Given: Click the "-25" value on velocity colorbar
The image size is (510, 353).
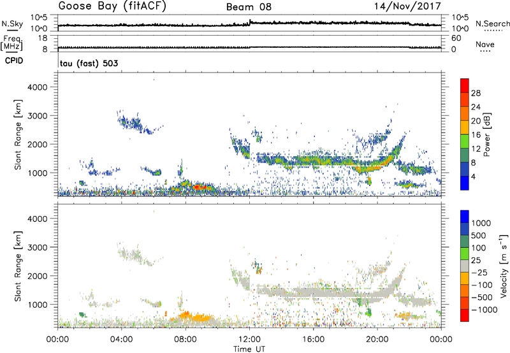Looking at the screenshot, I should [x=479, y=272].
